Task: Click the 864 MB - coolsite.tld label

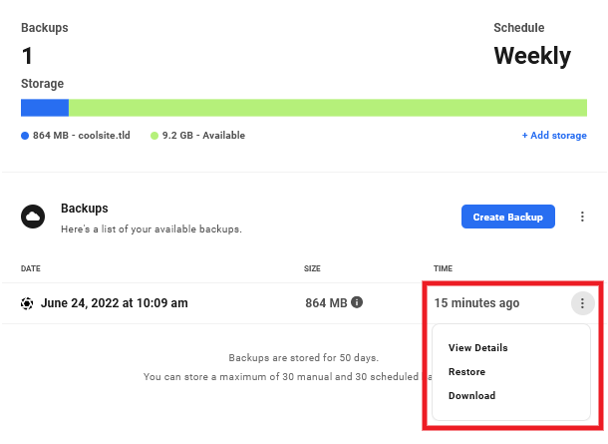Action: point(82,136)
